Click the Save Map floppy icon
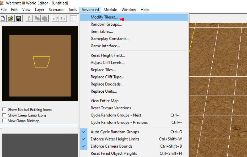The image size is (247, 157). (x=19, y=19)
